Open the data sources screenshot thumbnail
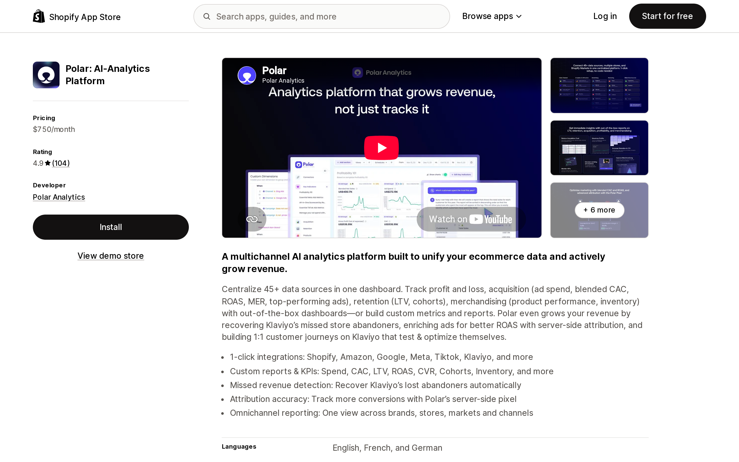Viewport: 739px width, 462px height. point(599,85)
